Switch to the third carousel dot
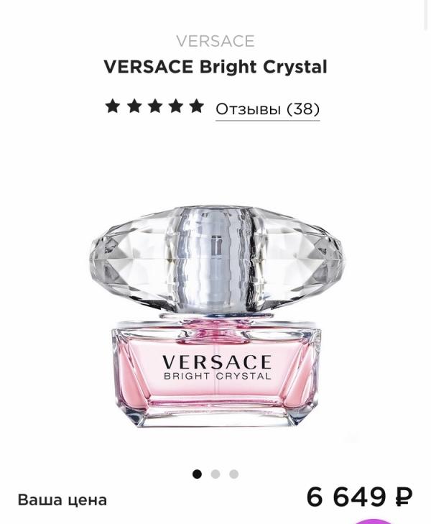This screenshot has height=524, width=431. click(233, 474)
